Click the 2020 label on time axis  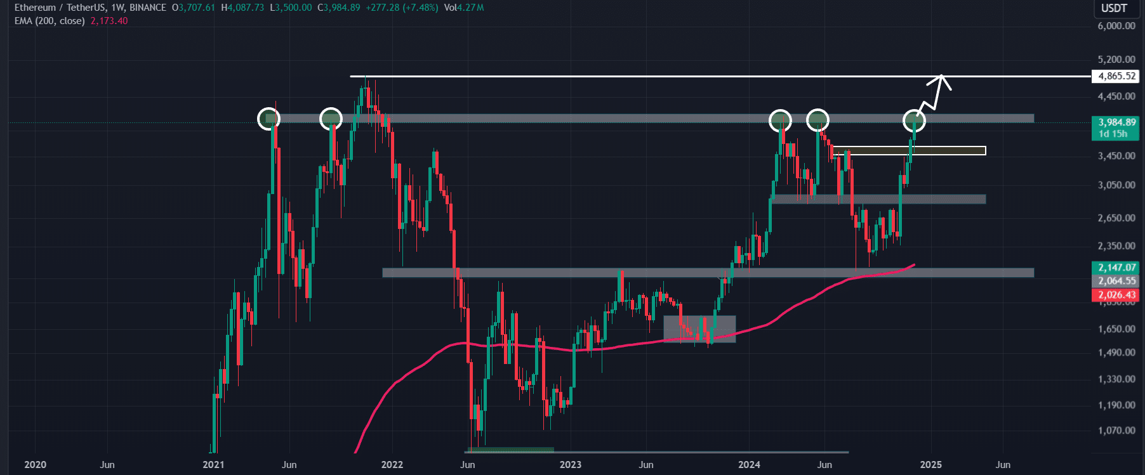point(35,465)
